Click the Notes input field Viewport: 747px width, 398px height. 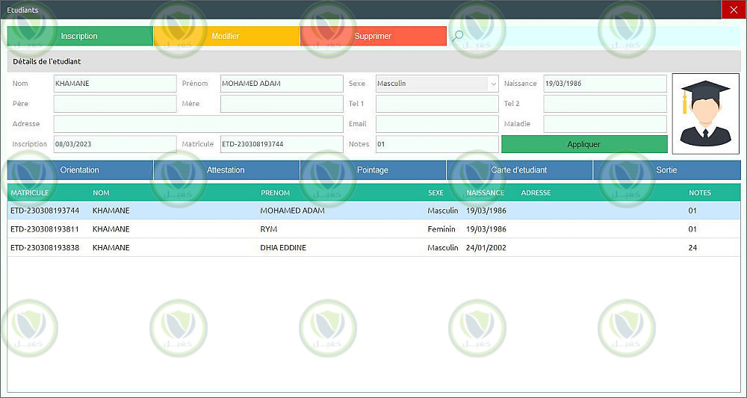[437, 144]
